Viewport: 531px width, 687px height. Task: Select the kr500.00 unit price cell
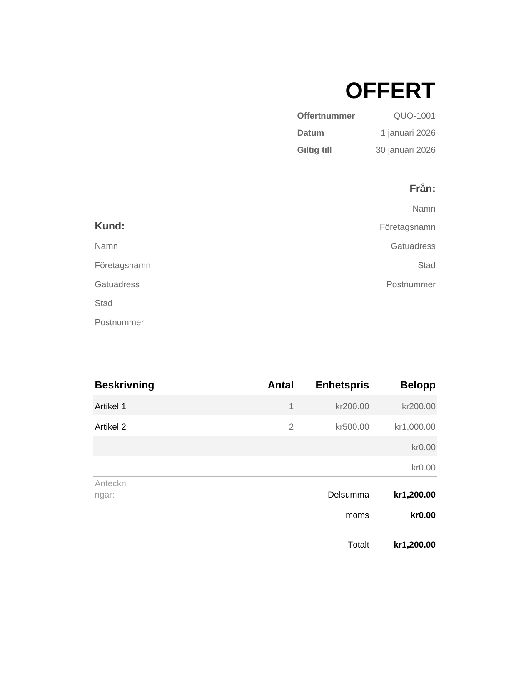click(x=352, y=427)
